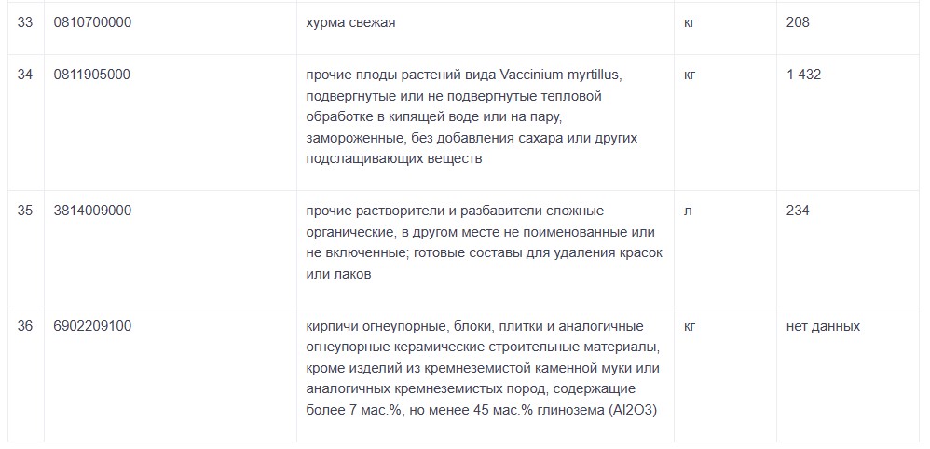Click the "л" unit cell
Image resolution: width=930 pixels, height=449 pixels.
point(688,211)
